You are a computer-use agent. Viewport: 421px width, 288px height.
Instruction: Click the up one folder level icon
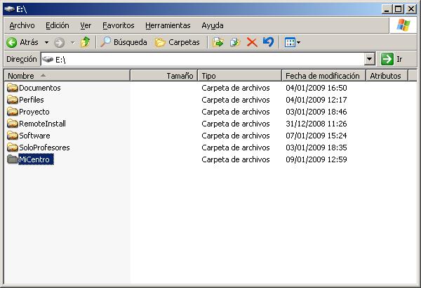click(x=85, y=42)
